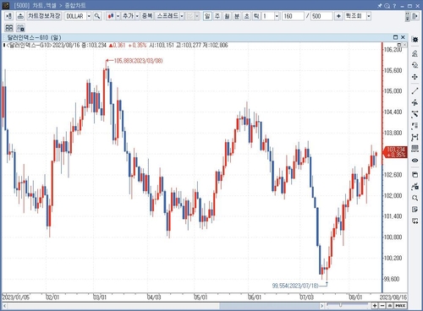Click the chart zoom-out minus button at bottom
423x311 pixels.
click(382, 306)
